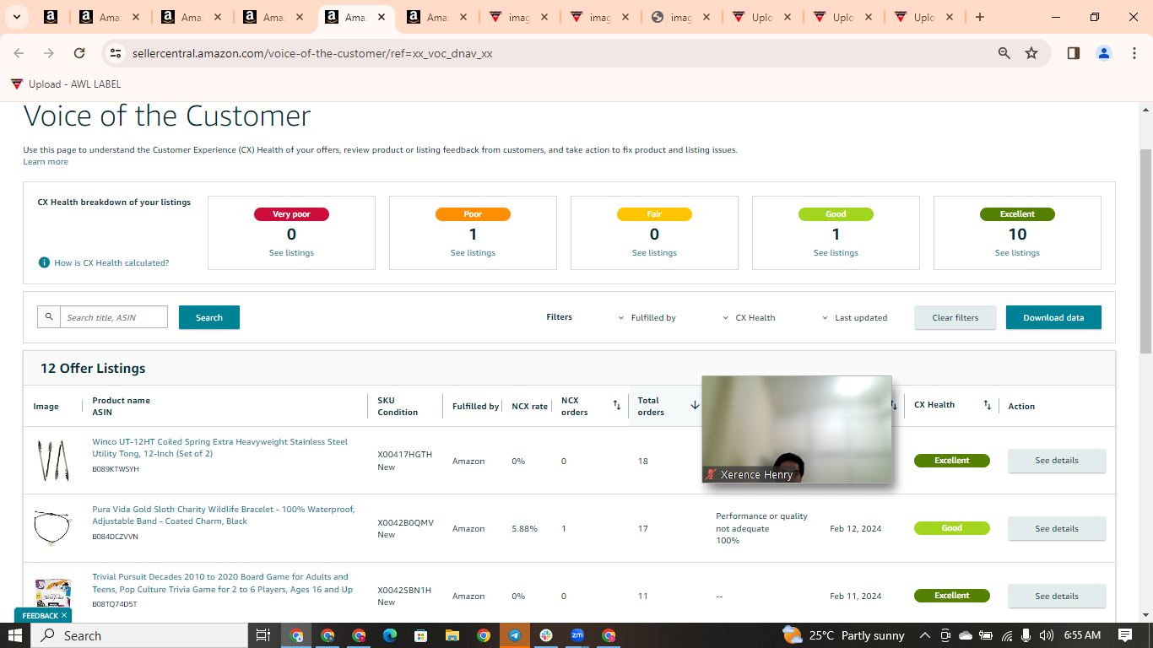Bookmark this page with the star icon
This screenshot has height=648, width=1153.
[1031, 53]
